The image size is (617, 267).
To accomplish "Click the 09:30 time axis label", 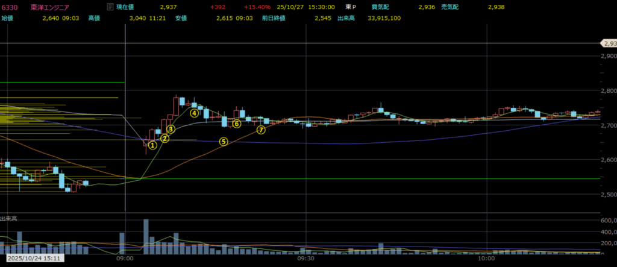I will [306, 259].
